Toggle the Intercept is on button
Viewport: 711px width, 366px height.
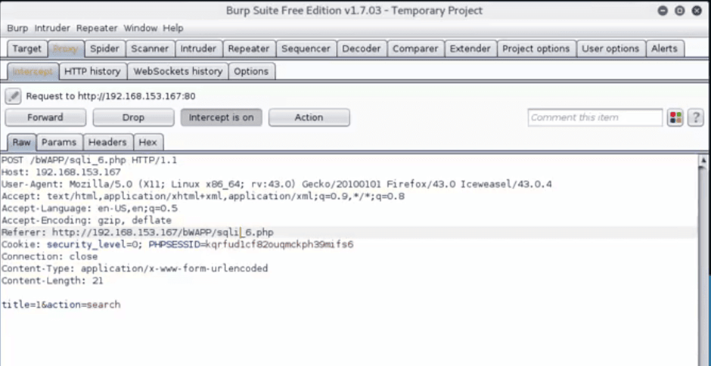[x=221, y=117]
